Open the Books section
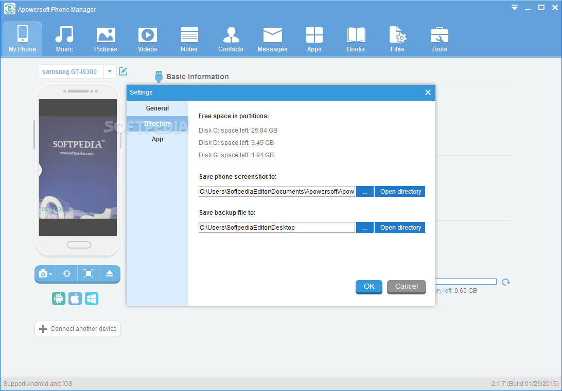The width and height of the screenshot is (562, 391). 356,39
